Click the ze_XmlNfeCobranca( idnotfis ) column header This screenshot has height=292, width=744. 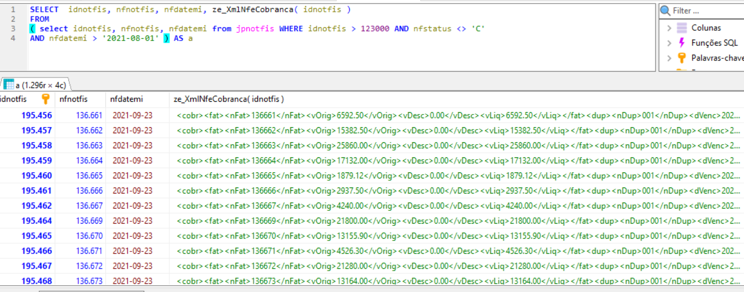click(228, 99)
